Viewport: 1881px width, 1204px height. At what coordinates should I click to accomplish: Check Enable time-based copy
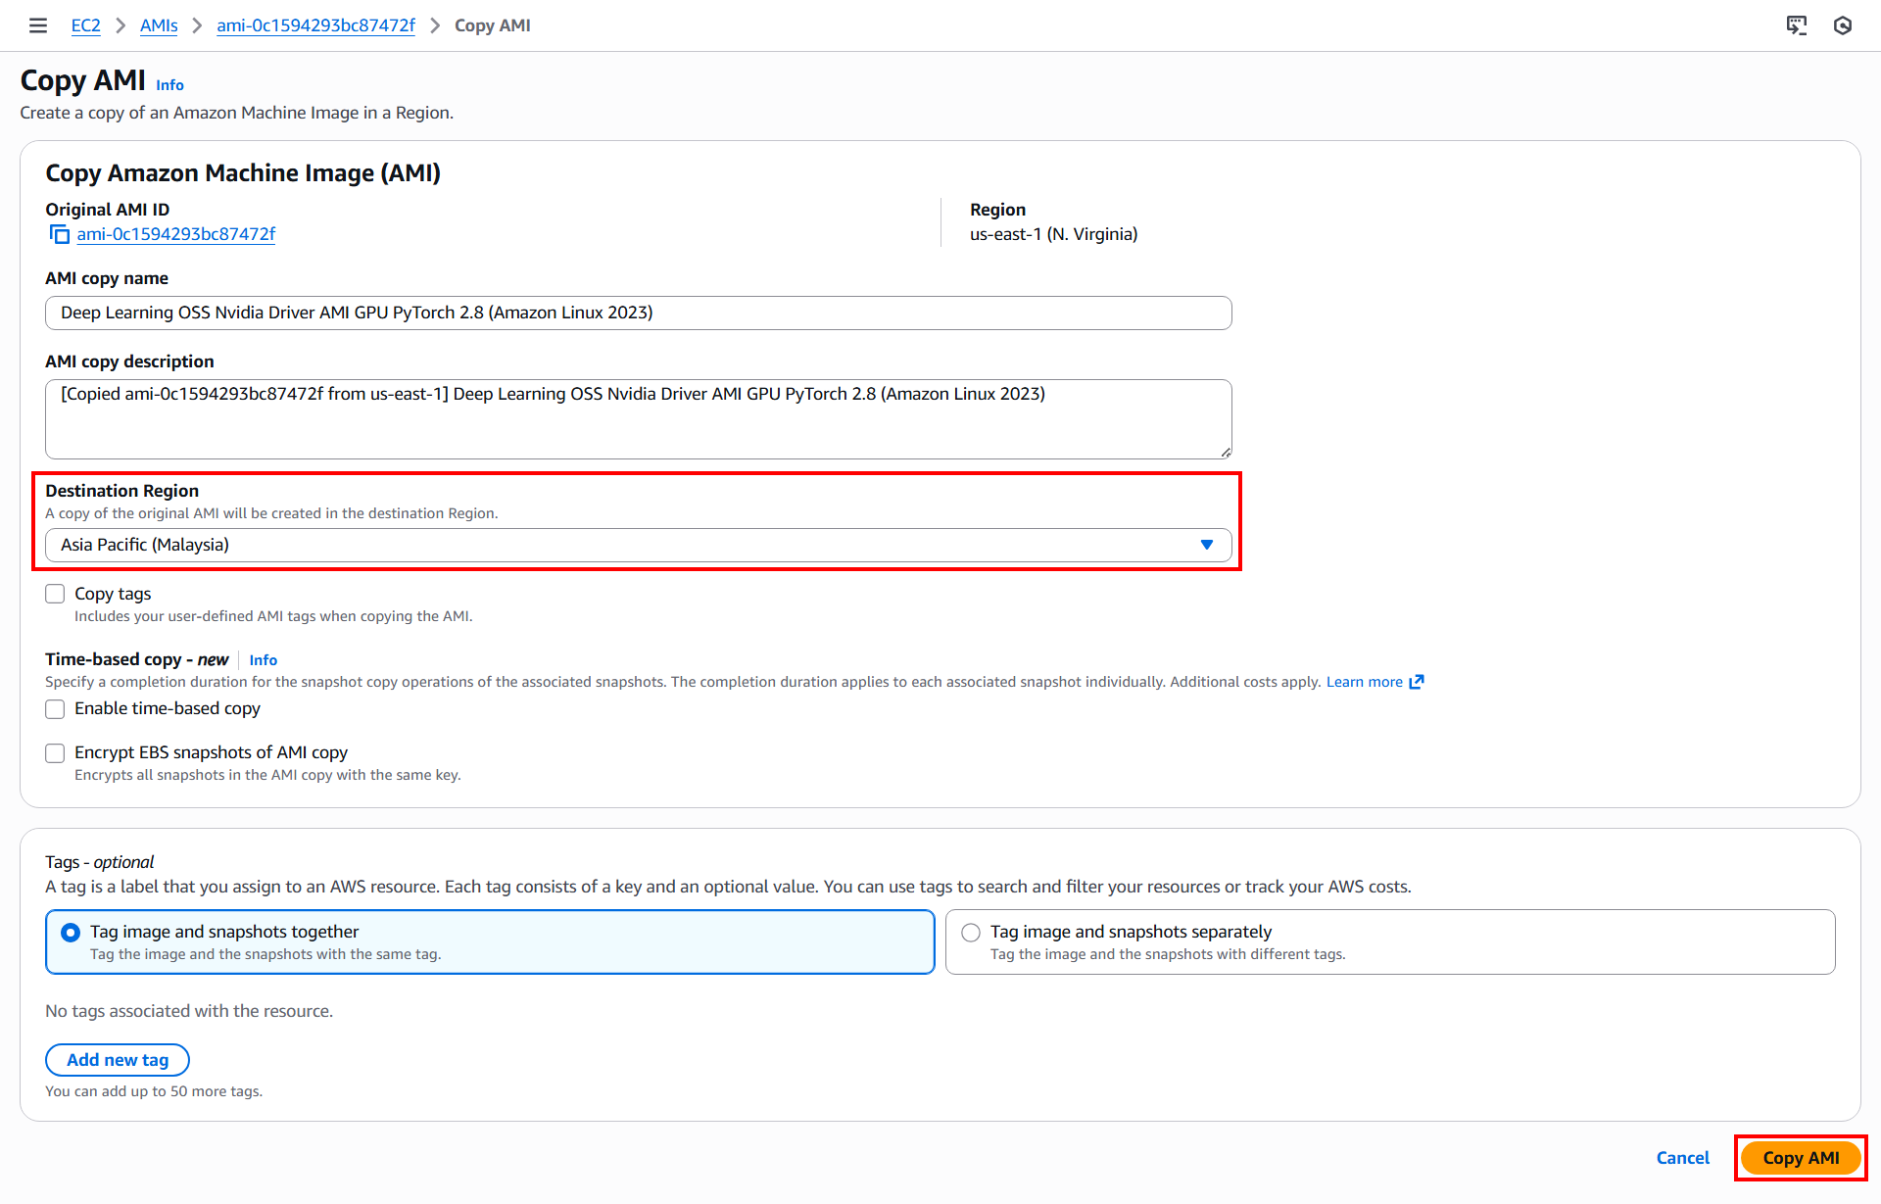pyautogui.click(x=56, y=708)
